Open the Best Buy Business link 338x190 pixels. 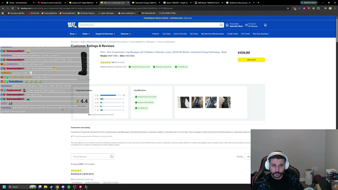(261, 34)
